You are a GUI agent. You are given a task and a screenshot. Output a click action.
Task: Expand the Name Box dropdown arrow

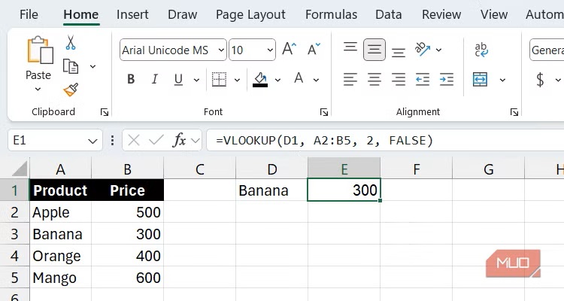(93, 140)
